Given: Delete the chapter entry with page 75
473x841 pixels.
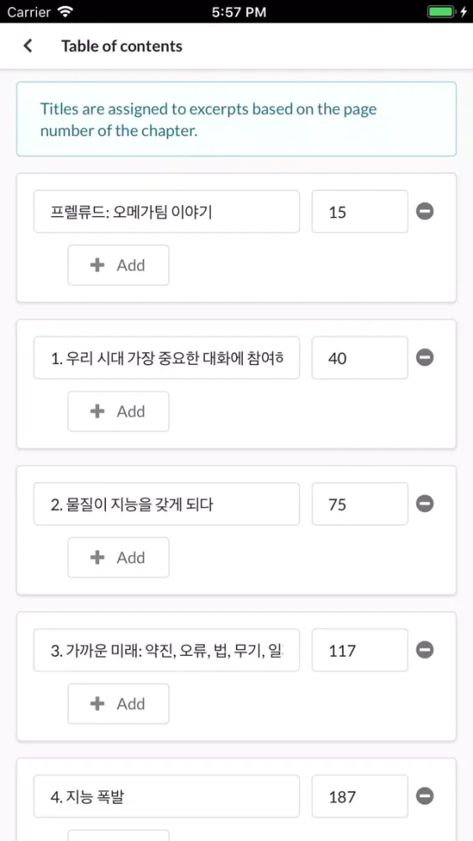Looking at the screenshot, I should point(425,504).
